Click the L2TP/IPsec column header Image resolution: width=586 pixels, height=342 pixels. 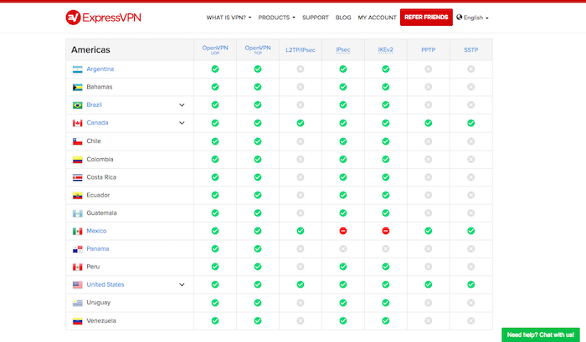click(300, 49)
